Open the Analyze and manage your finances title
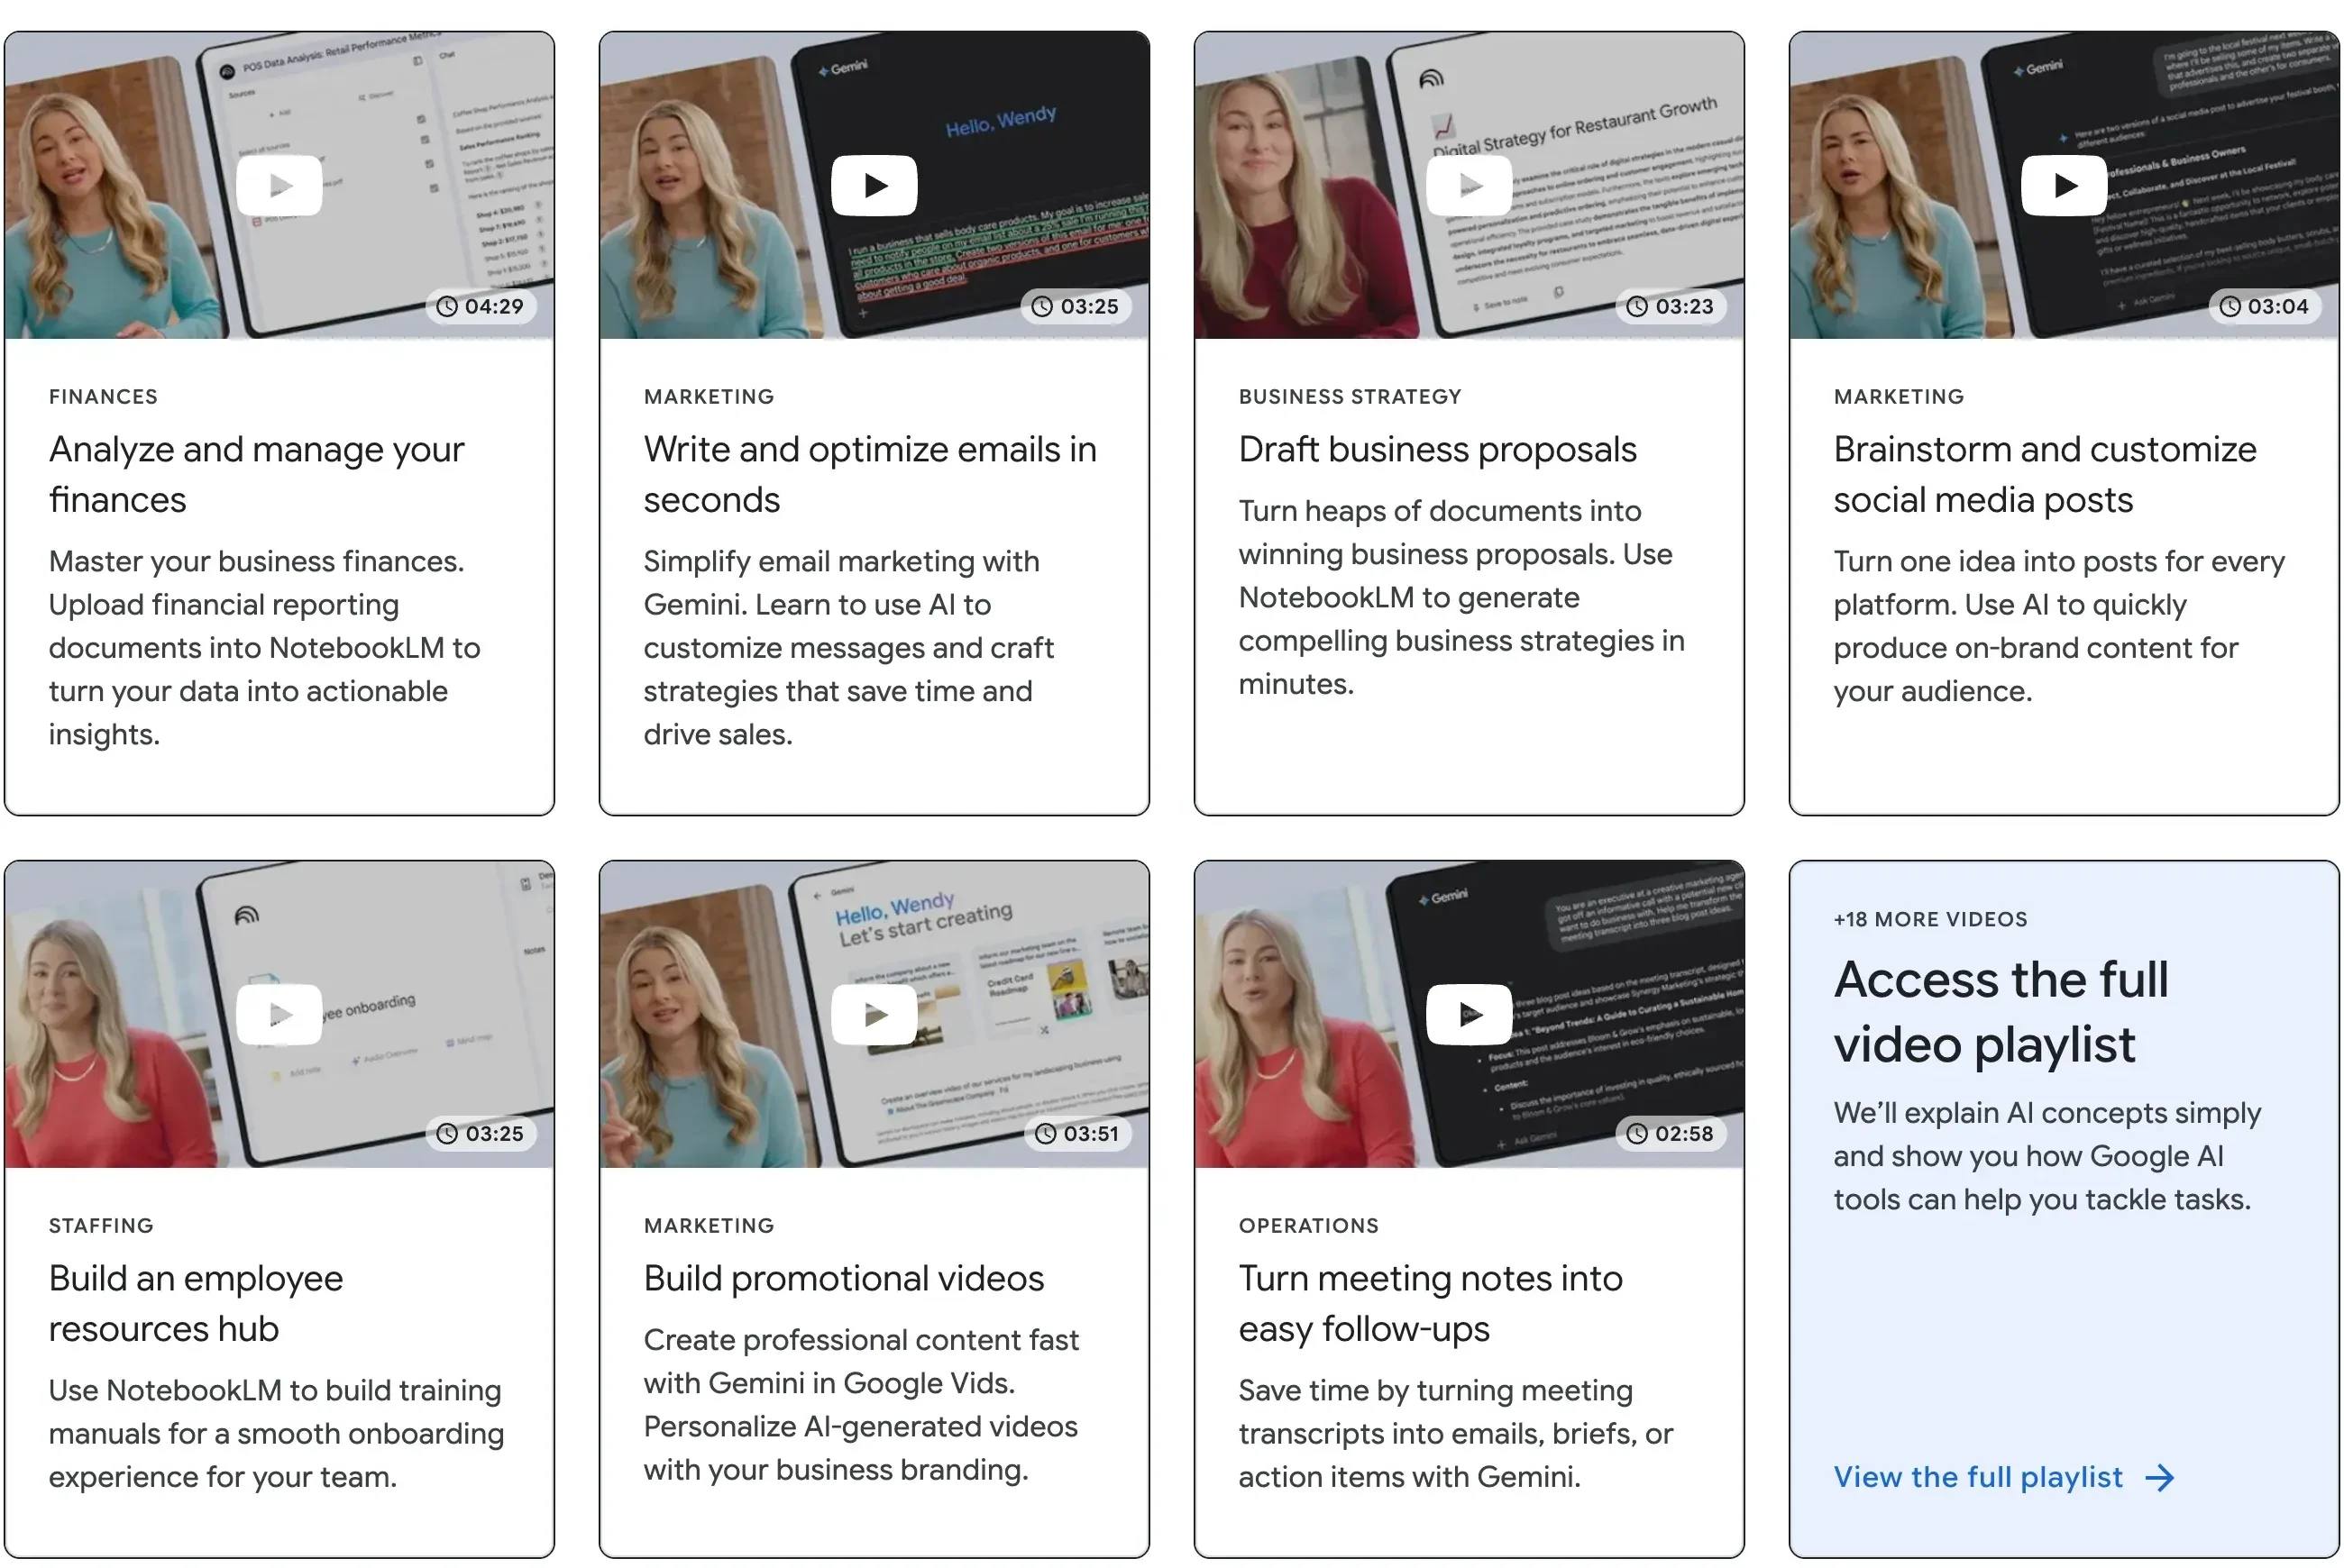The image size is (2344, 1568). 256,474
